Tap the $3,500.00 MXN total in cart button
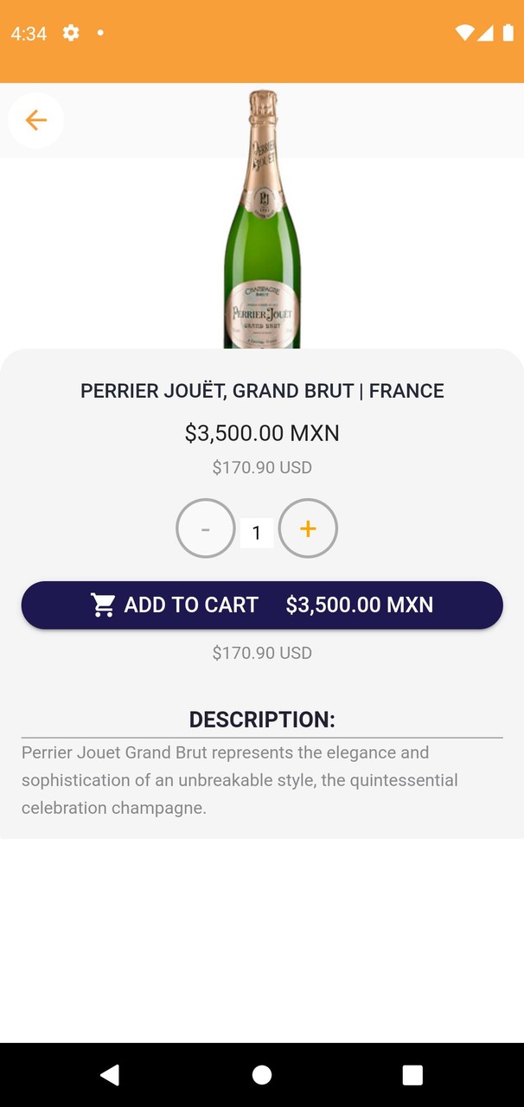This screenshot has height=1107, width=524. coord(360,605)
